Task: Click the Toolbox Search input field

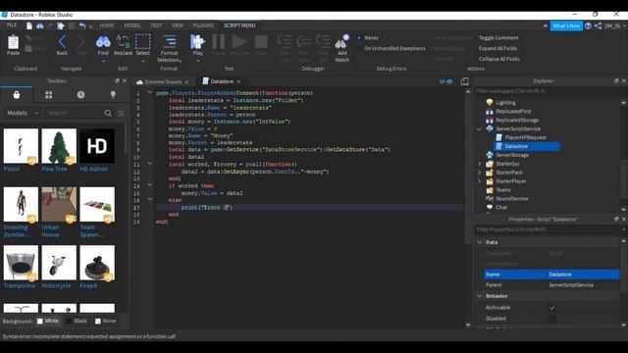Action: (75, 114)
